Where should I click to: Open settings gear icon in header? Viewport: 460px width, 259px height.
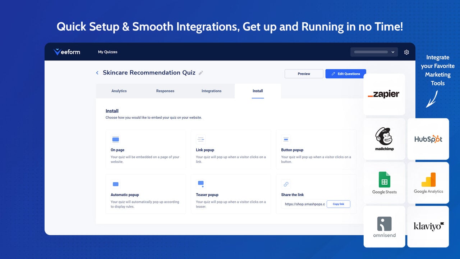(406, 52)
